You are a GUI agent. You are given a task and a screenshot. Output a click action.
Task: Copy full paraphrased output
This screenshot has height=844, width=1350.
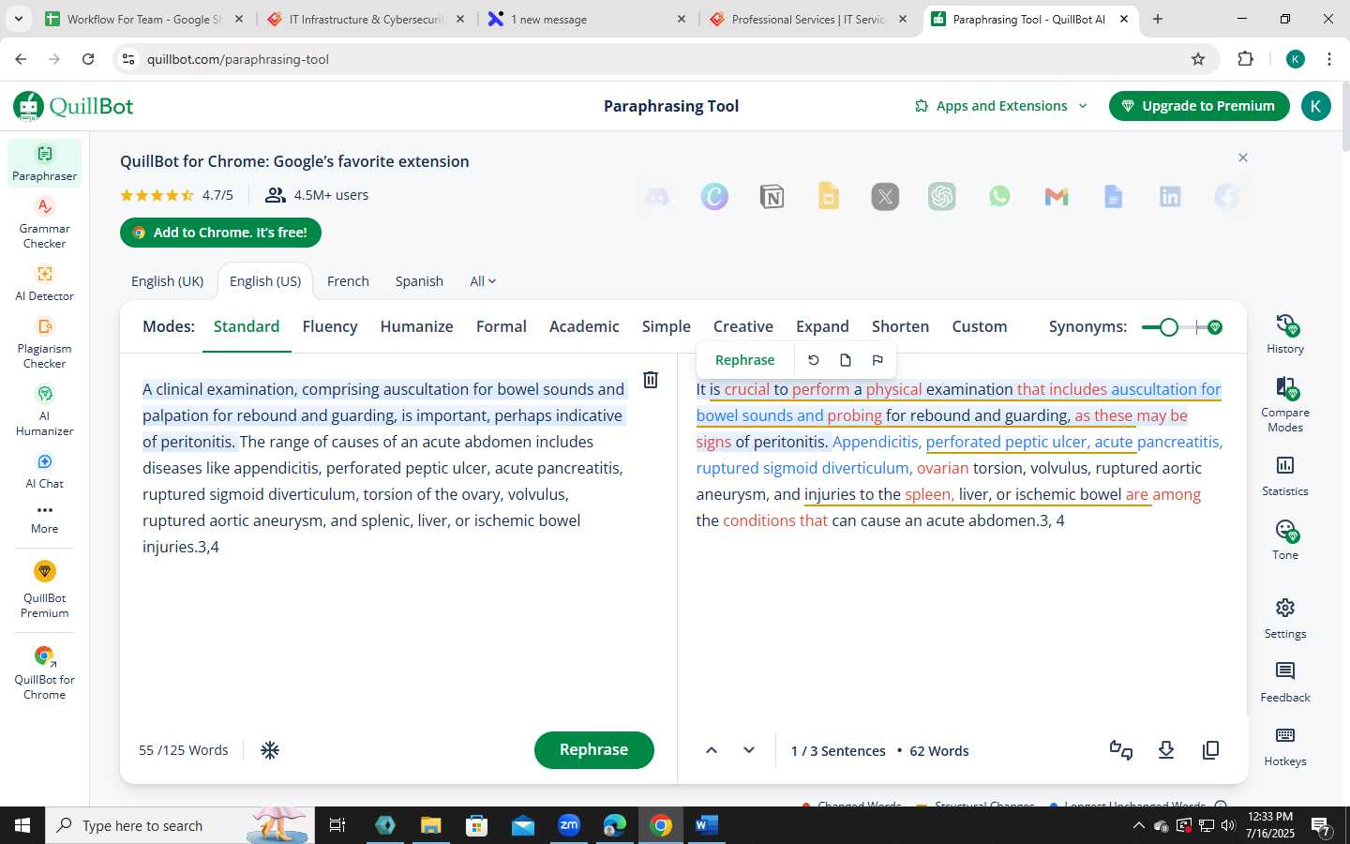[1211, 750]
